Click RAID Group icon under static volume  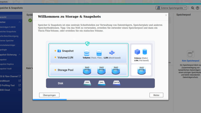coord(142,70)
